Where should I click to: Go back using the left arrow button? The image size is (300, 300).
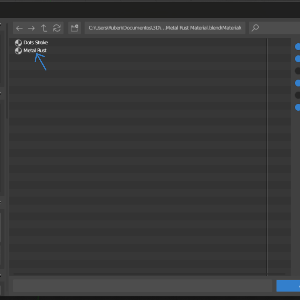(19, 28)
